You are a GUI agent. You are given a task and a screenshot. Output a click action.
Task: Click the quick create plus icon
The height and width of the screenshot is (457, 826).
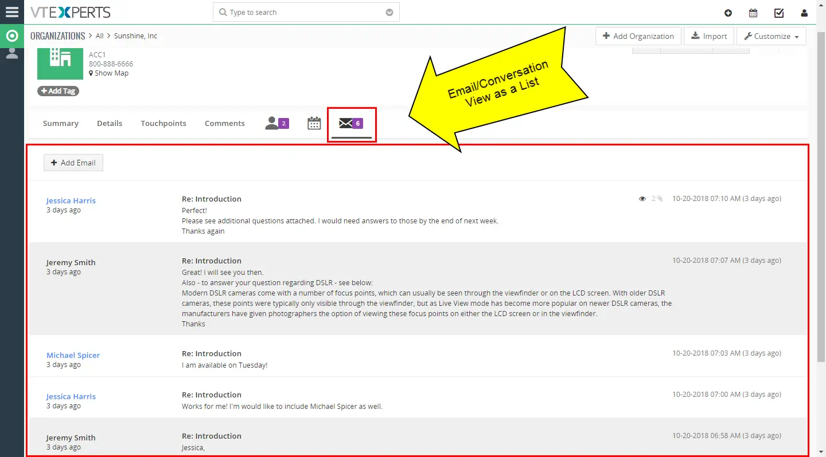(x=728, y=13)
